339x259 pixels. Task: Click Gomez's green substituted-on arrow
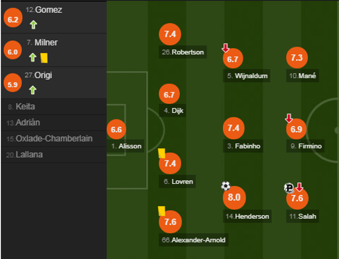pyautogui.click(x=33, y=25)
